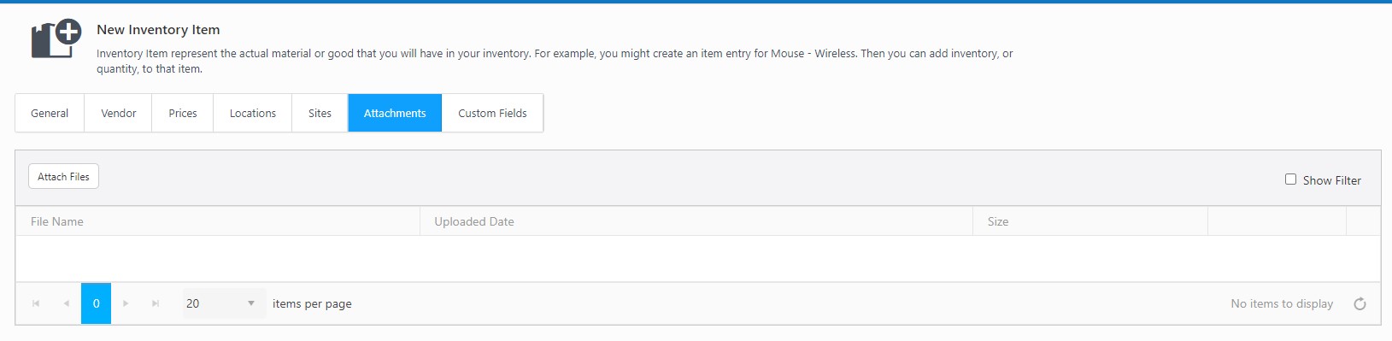
Task: Switch to the Locations tab
Action: click(x=253, y=113)
